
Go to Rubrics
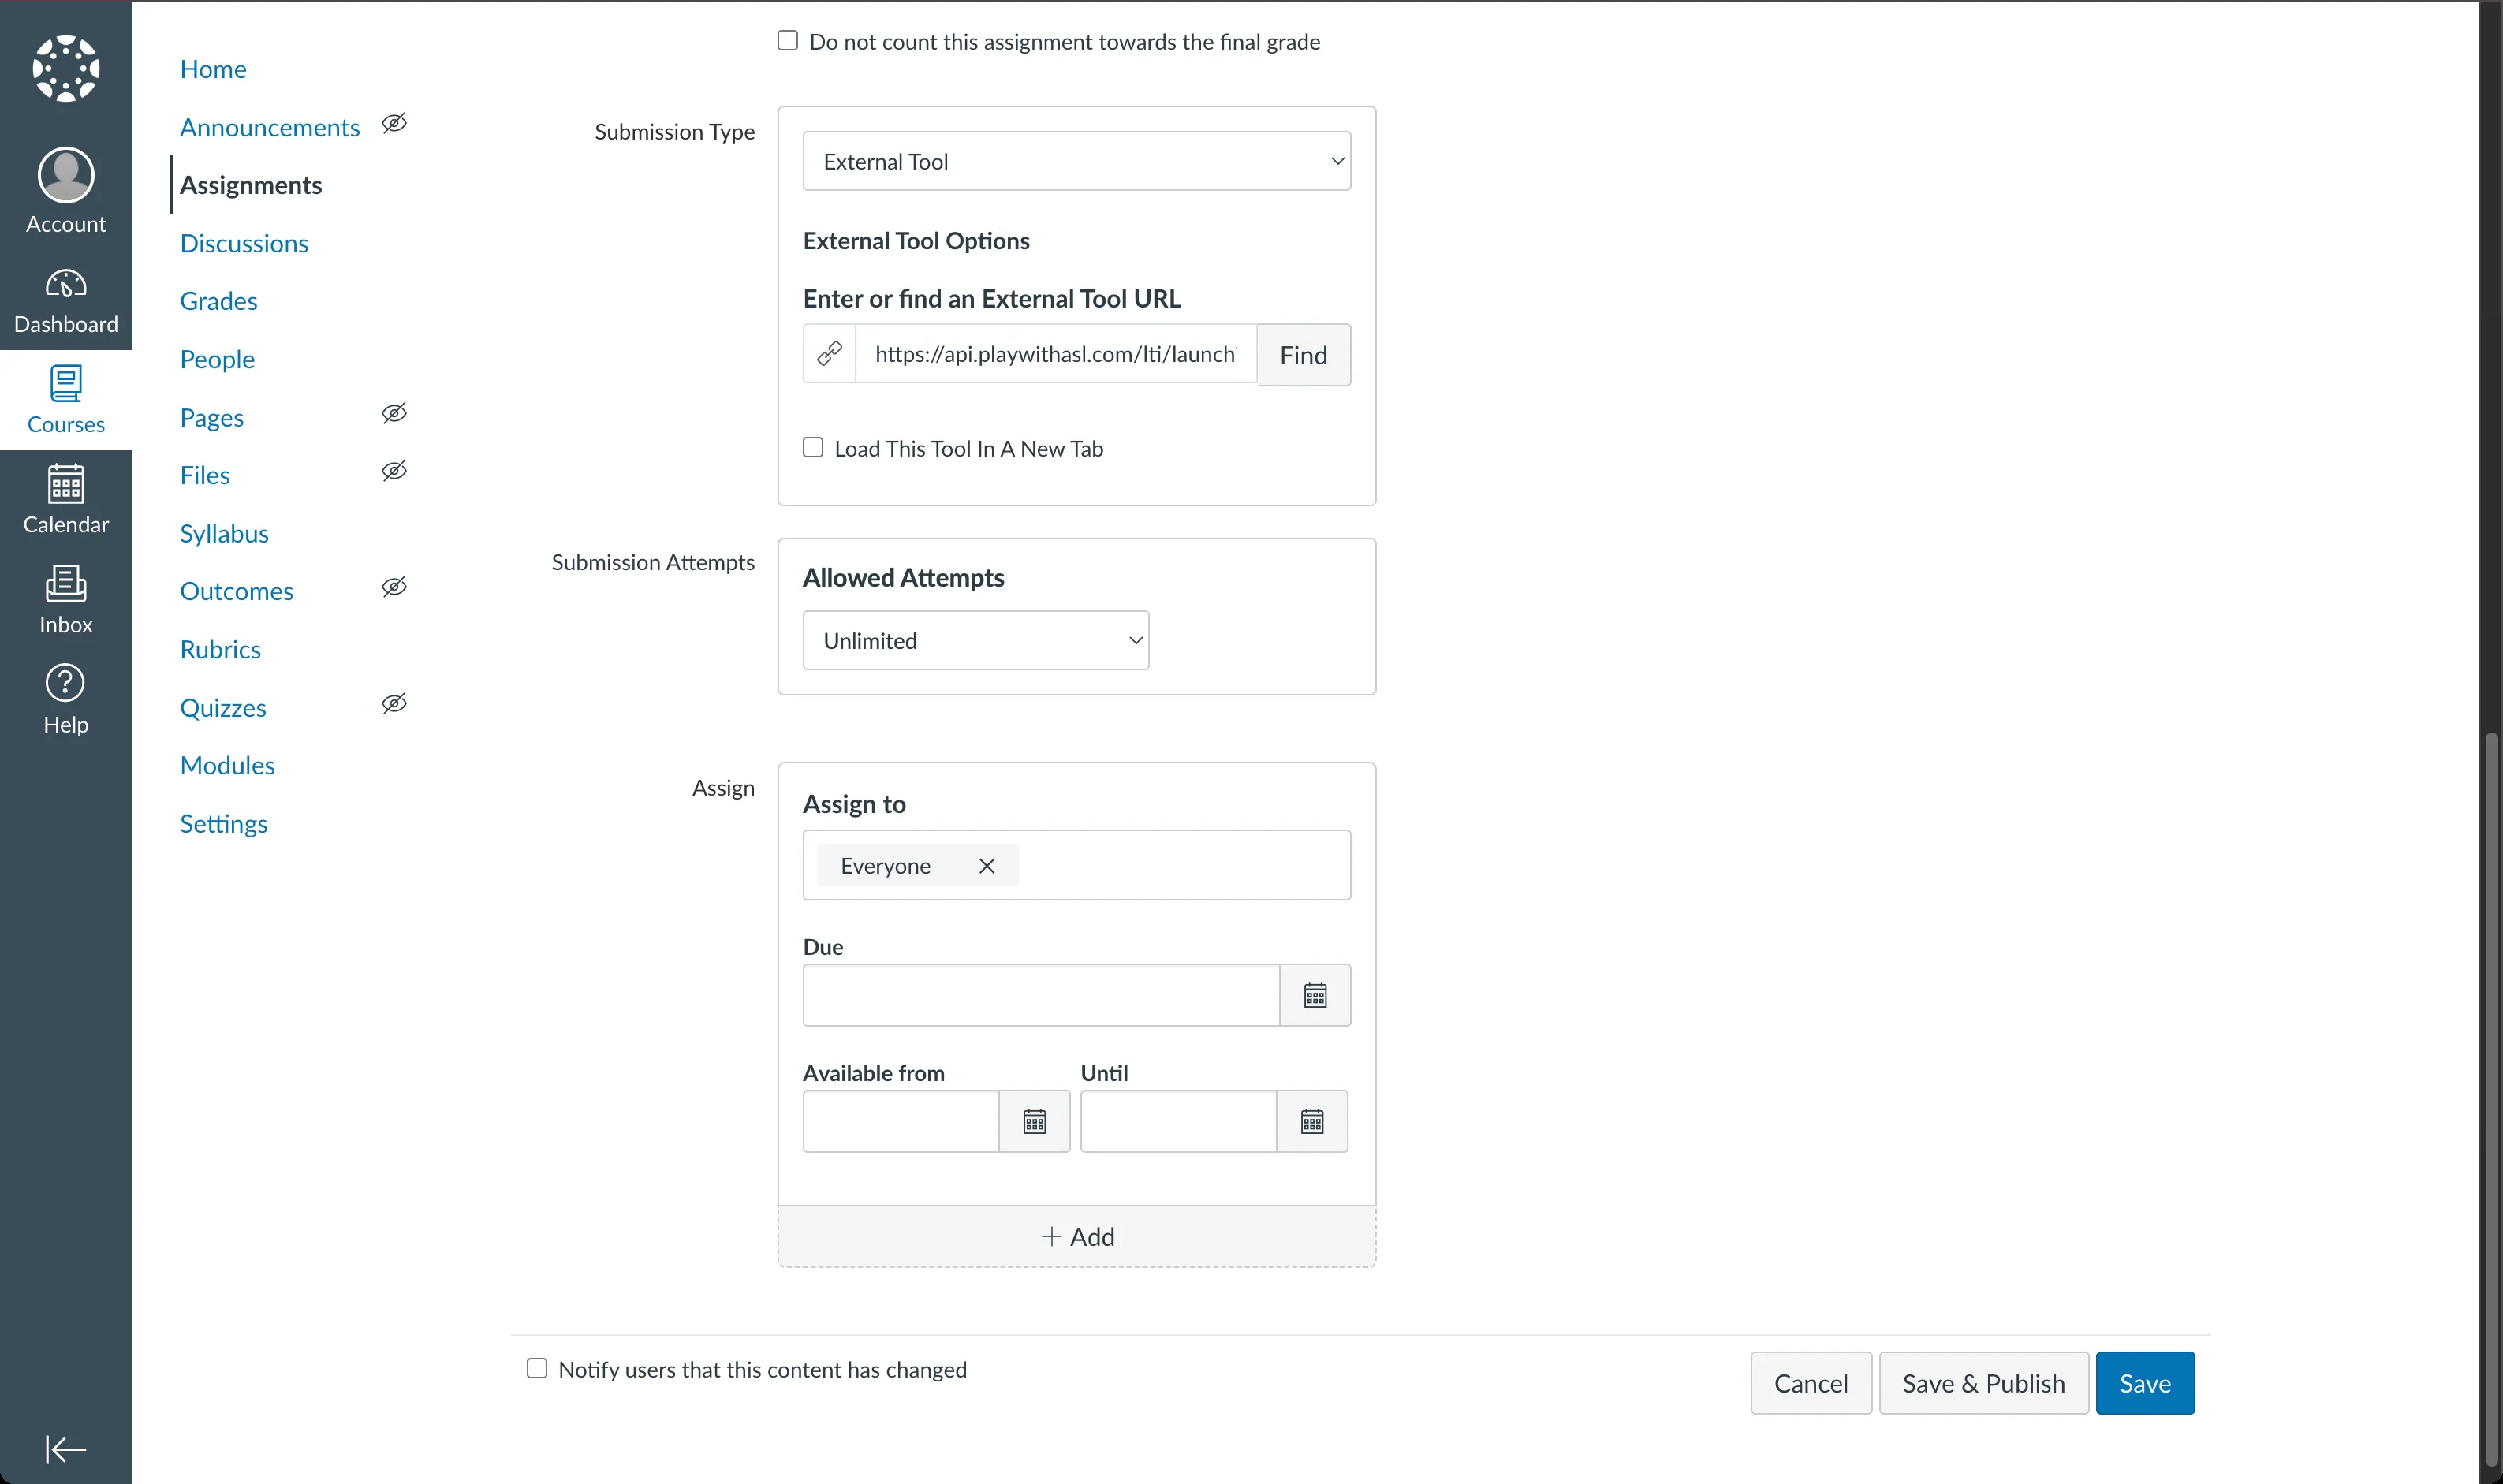point(220,649)
